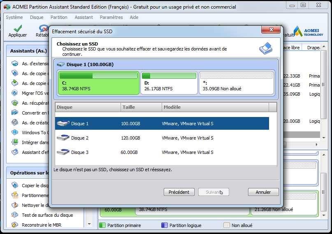Click Test de surface du disque icon
Viewport: 332px width, 234px height.
coord(15,215)
